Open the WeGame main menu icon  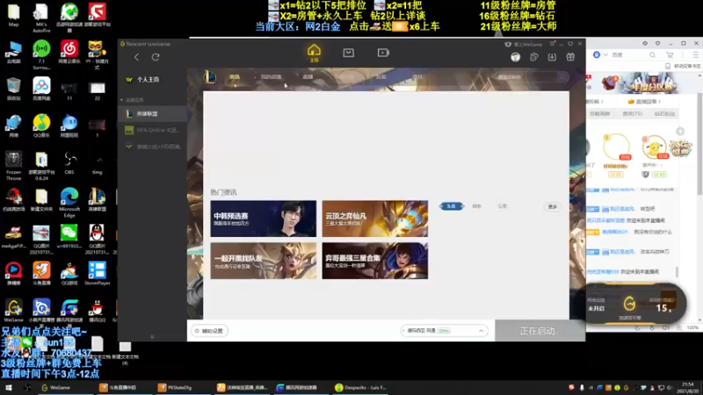tap(552, 44)
